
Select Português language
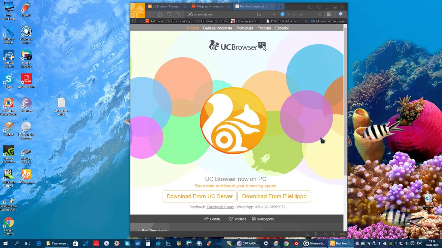click(x=244, y=28)
